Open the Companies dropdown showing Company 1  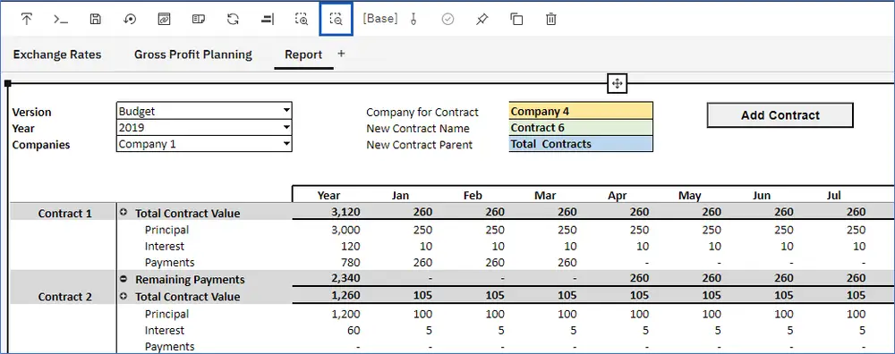pyautogui.click(x=204, y=144)
